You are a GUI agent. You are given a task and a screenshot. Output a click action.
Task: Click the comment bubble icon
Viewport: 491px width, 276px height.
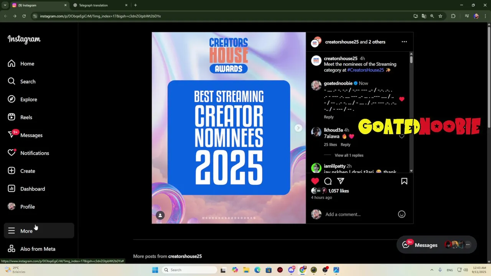328,181
